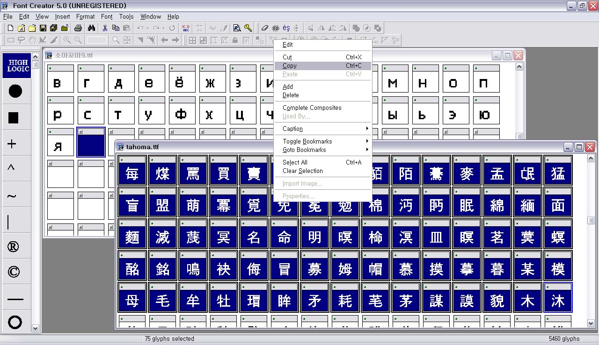Pick the filled square sample glyph
Screen dimensions: 599x345
click(14, 117)
